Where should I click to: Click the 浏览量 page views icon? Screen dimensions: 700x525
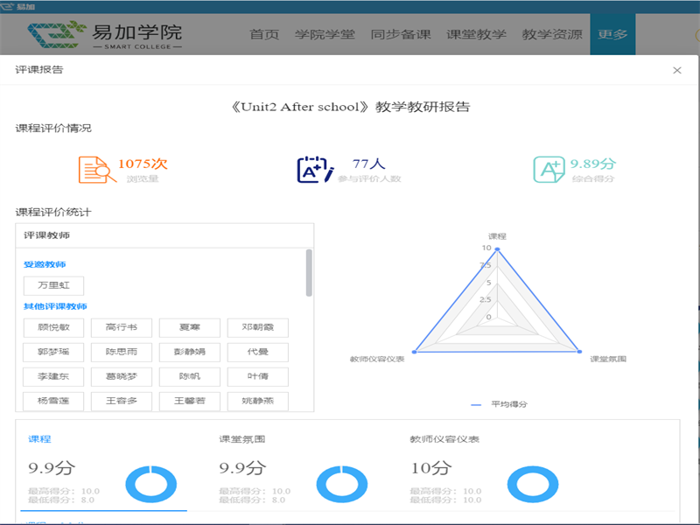(x=97, y=170)
